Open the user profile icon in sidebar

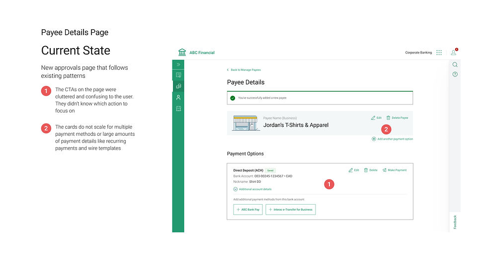coord(178,98)
